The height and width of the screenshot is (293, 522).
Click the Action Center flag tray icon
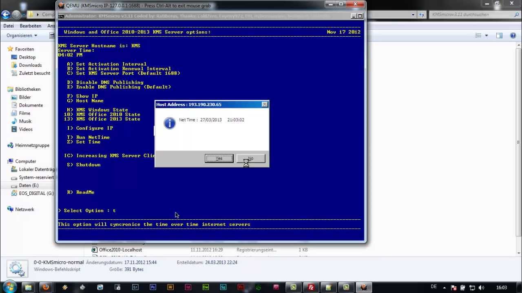tap(454, 288)
